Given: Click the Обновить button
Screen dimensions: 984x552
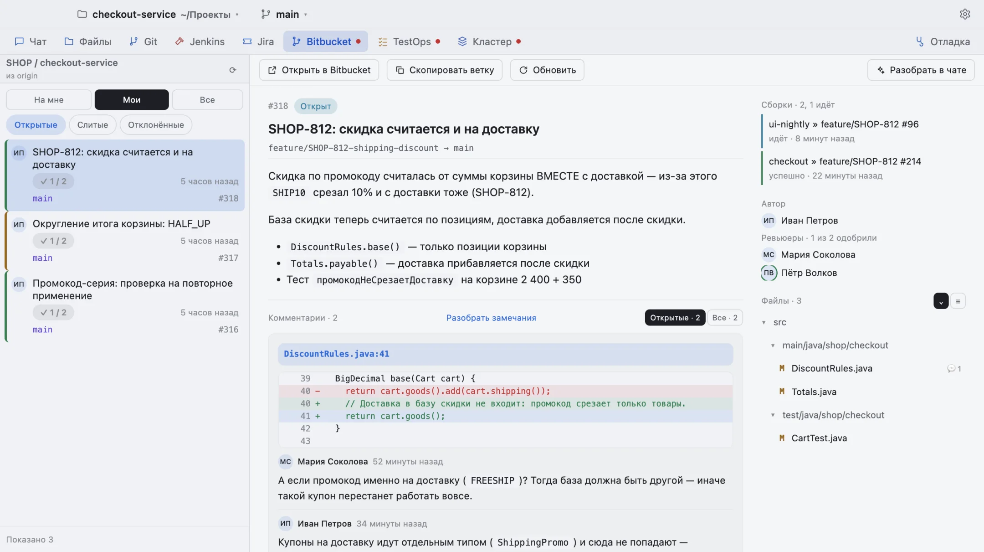Looking at the screenshot, I should click(547, 70).
